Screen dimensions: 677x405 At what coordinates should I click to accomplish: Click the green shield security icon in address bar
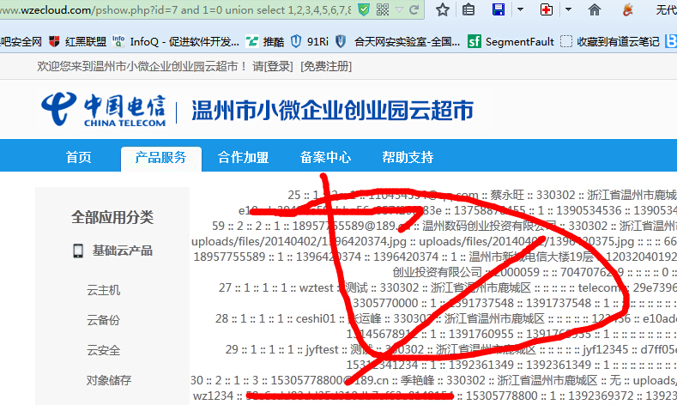point(364,9)
